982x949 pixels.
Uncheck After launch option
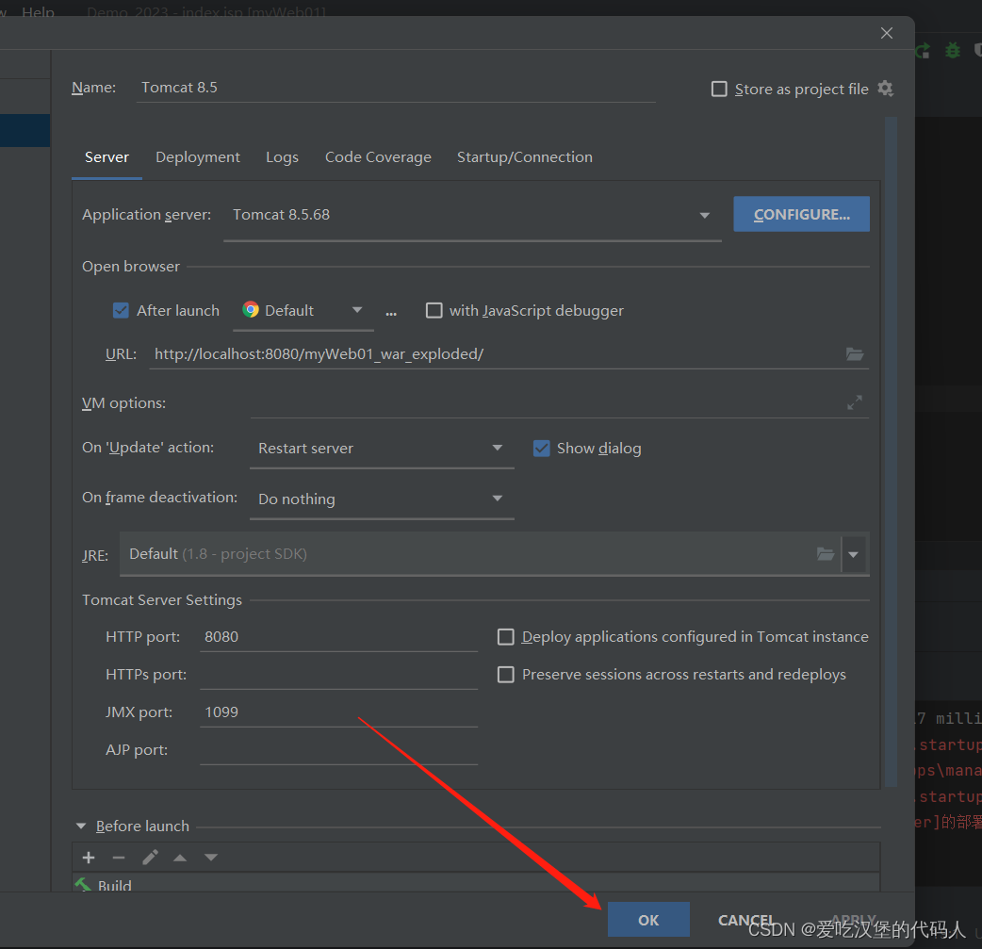pyautogui.click(x=121, y=310)
